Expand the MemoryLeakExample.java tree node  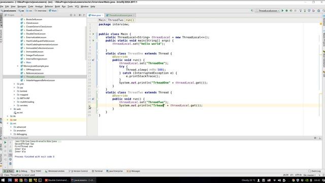(18, 66)
